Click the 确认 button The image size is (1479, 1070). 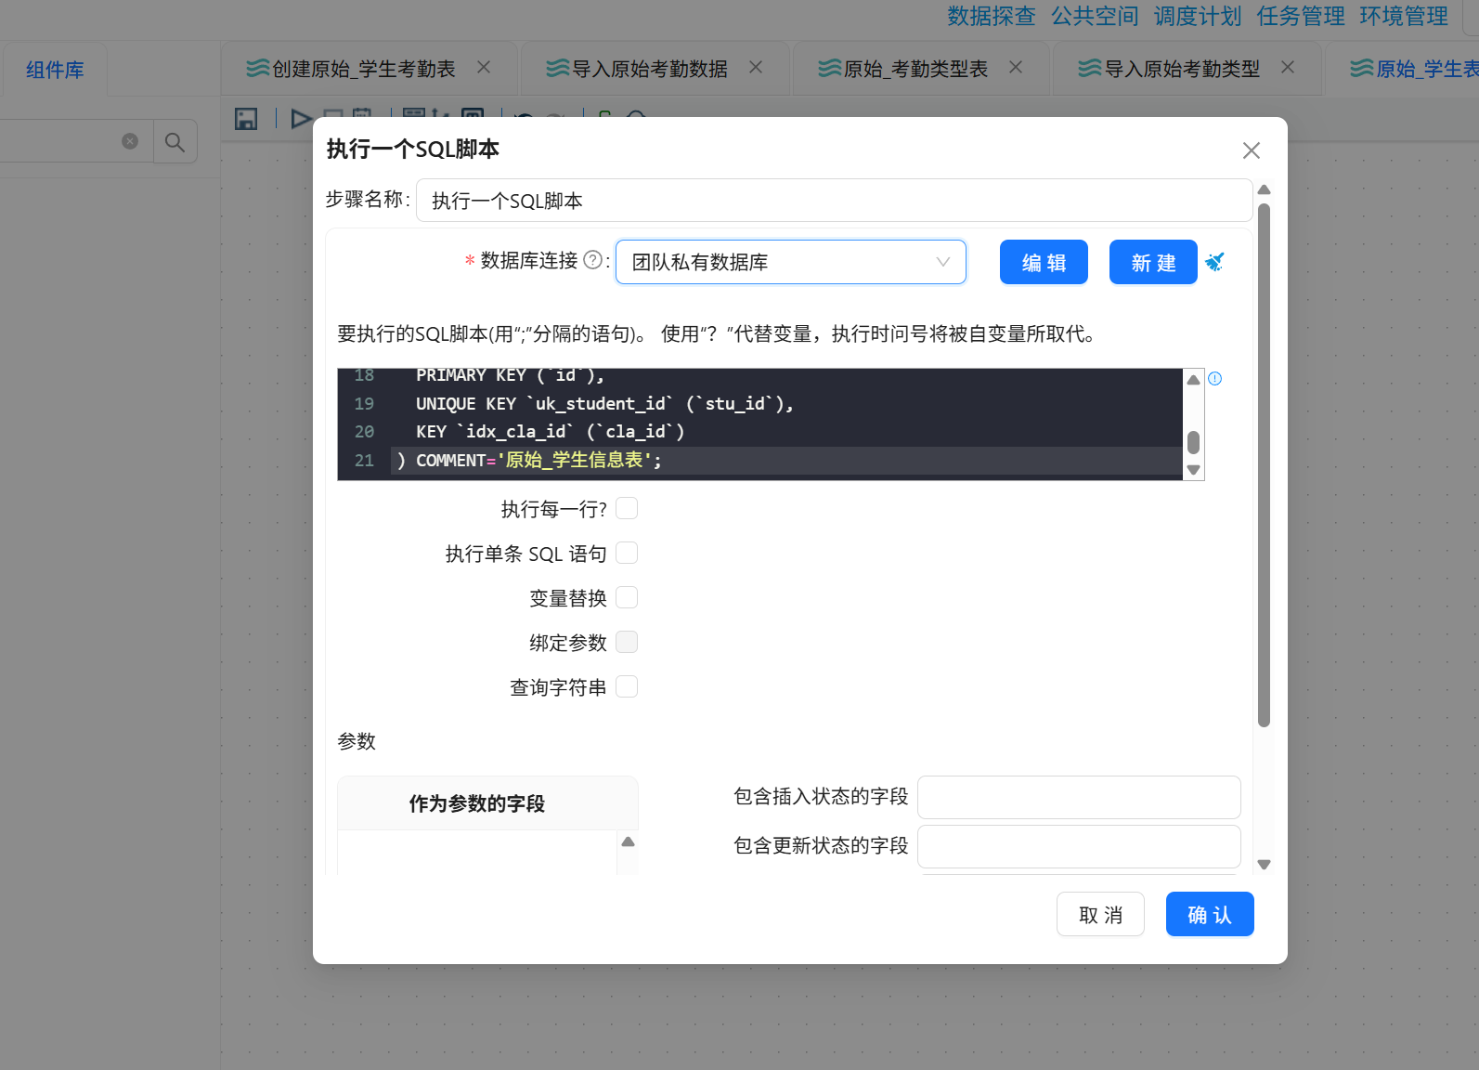point(1210,915)
